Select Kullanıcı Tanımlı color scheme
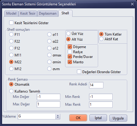The width and height of the screenshot is (137, 126). pyautogui.click(x=11, y=91)
